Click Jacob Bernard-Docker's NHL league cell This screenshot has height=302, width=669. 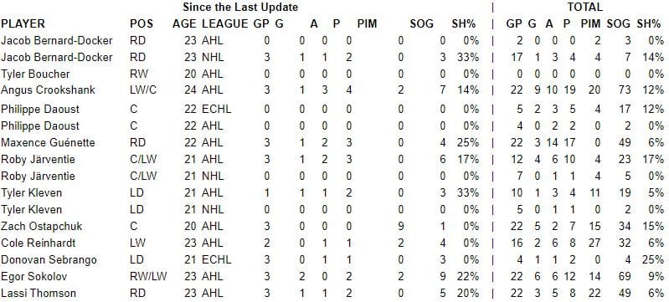click(x=213, y=57)
